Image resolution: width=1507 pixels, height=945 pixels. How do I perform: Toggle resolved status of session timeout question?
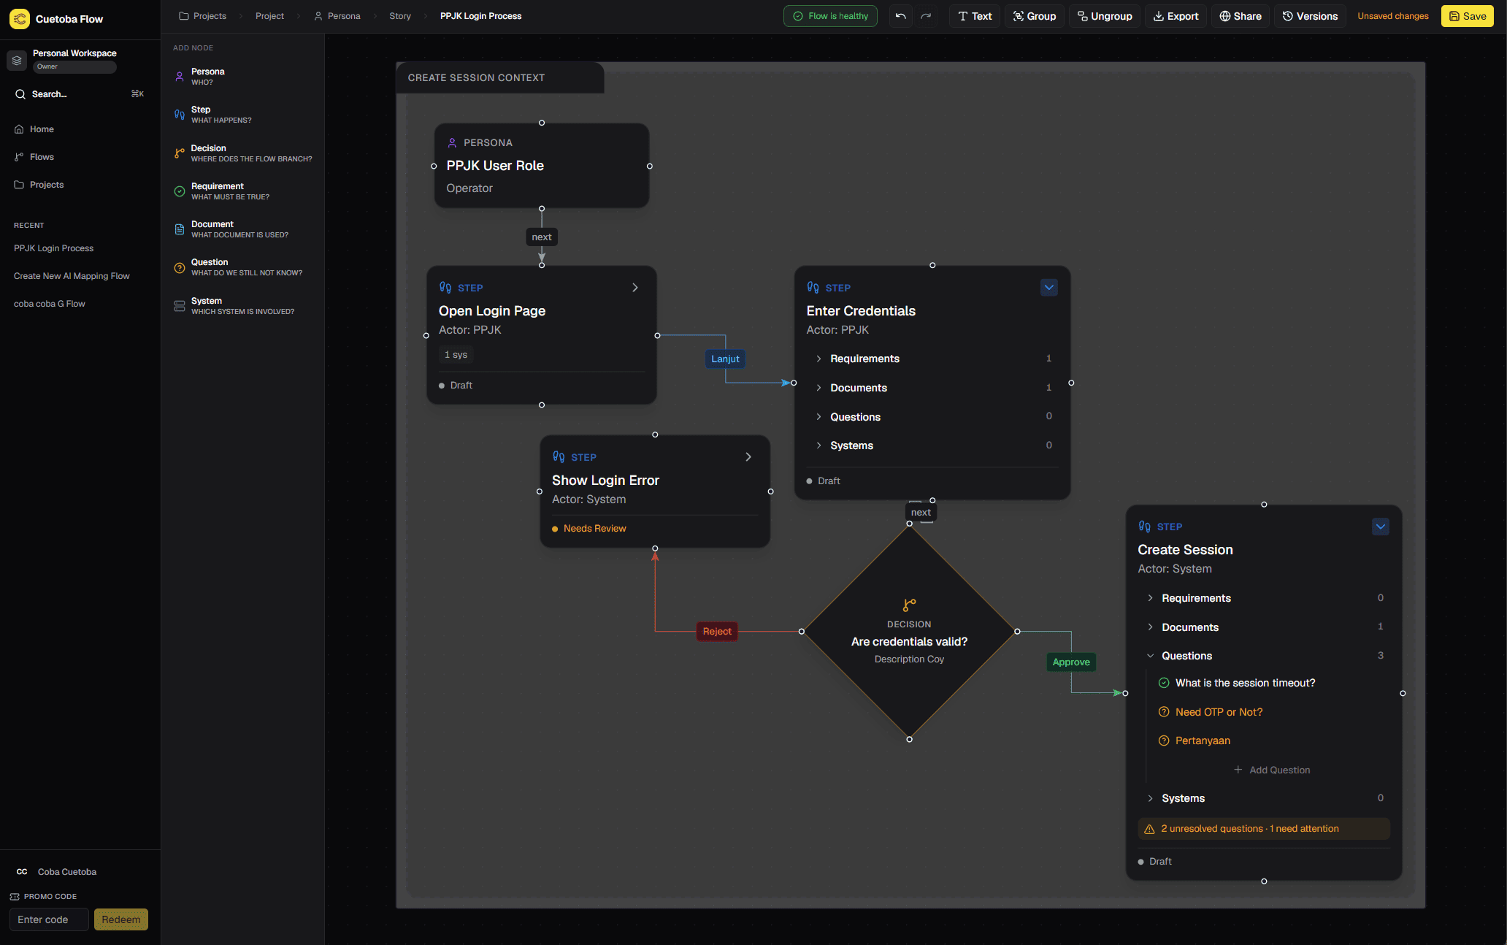[x=1164, y=683]
